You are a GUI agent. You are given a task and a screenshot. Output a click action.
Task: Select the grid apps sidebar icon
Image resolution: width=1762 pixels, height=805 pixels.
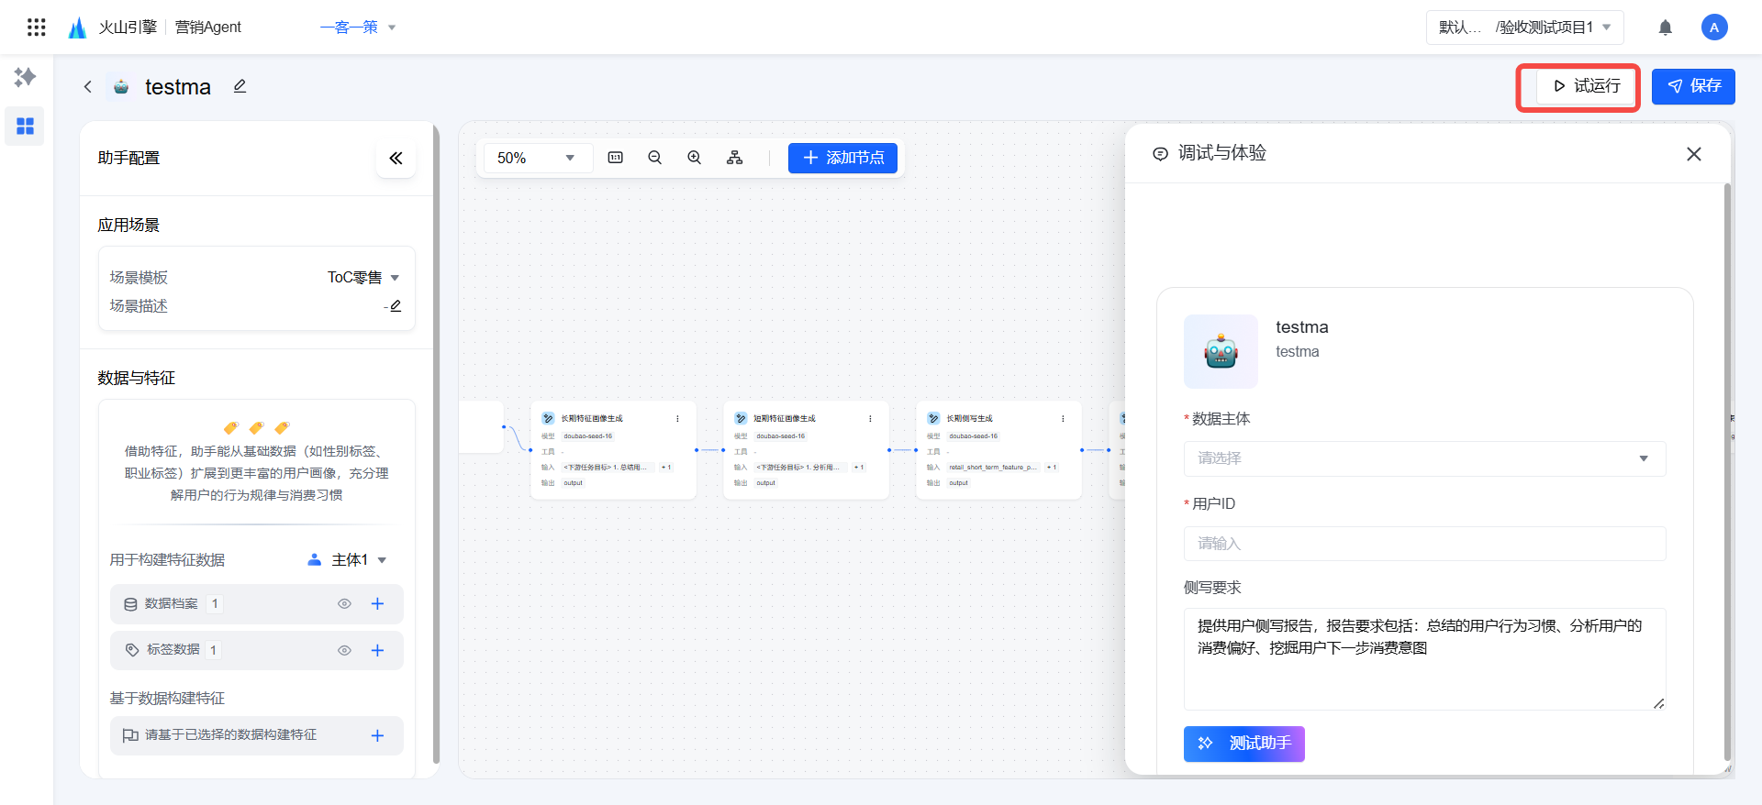25,126
